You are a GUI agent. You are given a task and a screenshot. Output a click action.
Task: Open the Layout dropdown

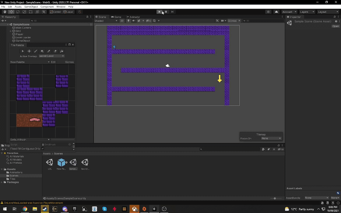328,12
